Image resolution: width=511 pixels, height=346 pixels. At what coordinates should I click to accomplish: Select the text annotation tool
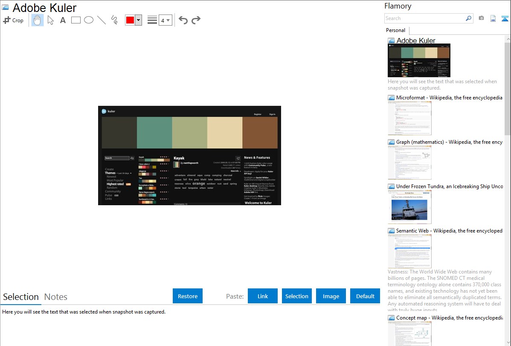63,20
